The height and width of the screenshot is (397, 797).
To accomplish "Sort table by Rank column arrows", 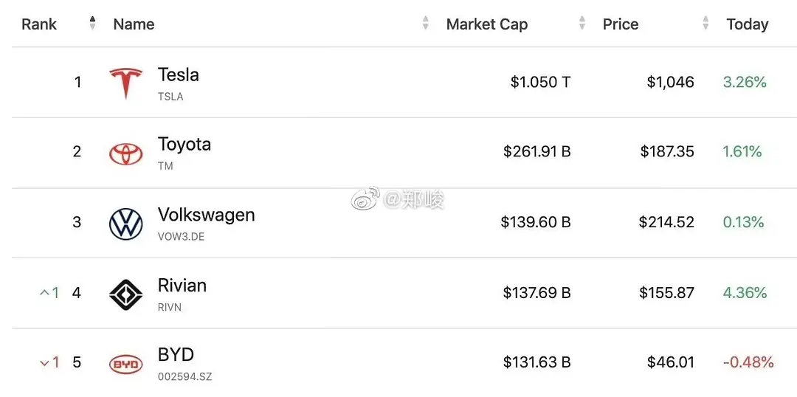I will click(92, 24).
